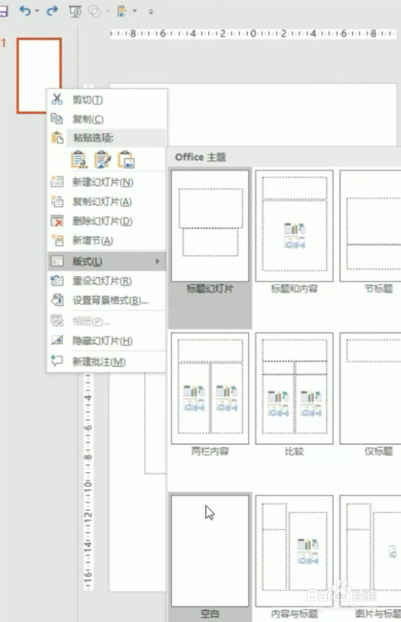The image size is (401, 622).
Task: Click the hide slide icon
Action: (57, 340)
